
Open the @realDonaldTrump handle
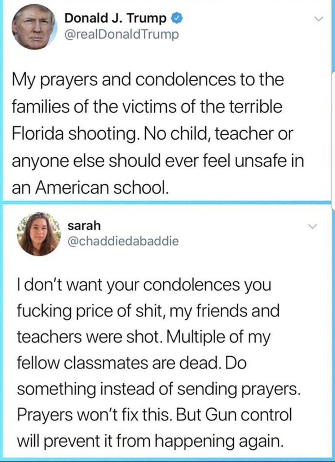pyautogui.click(x=122, y=35)
